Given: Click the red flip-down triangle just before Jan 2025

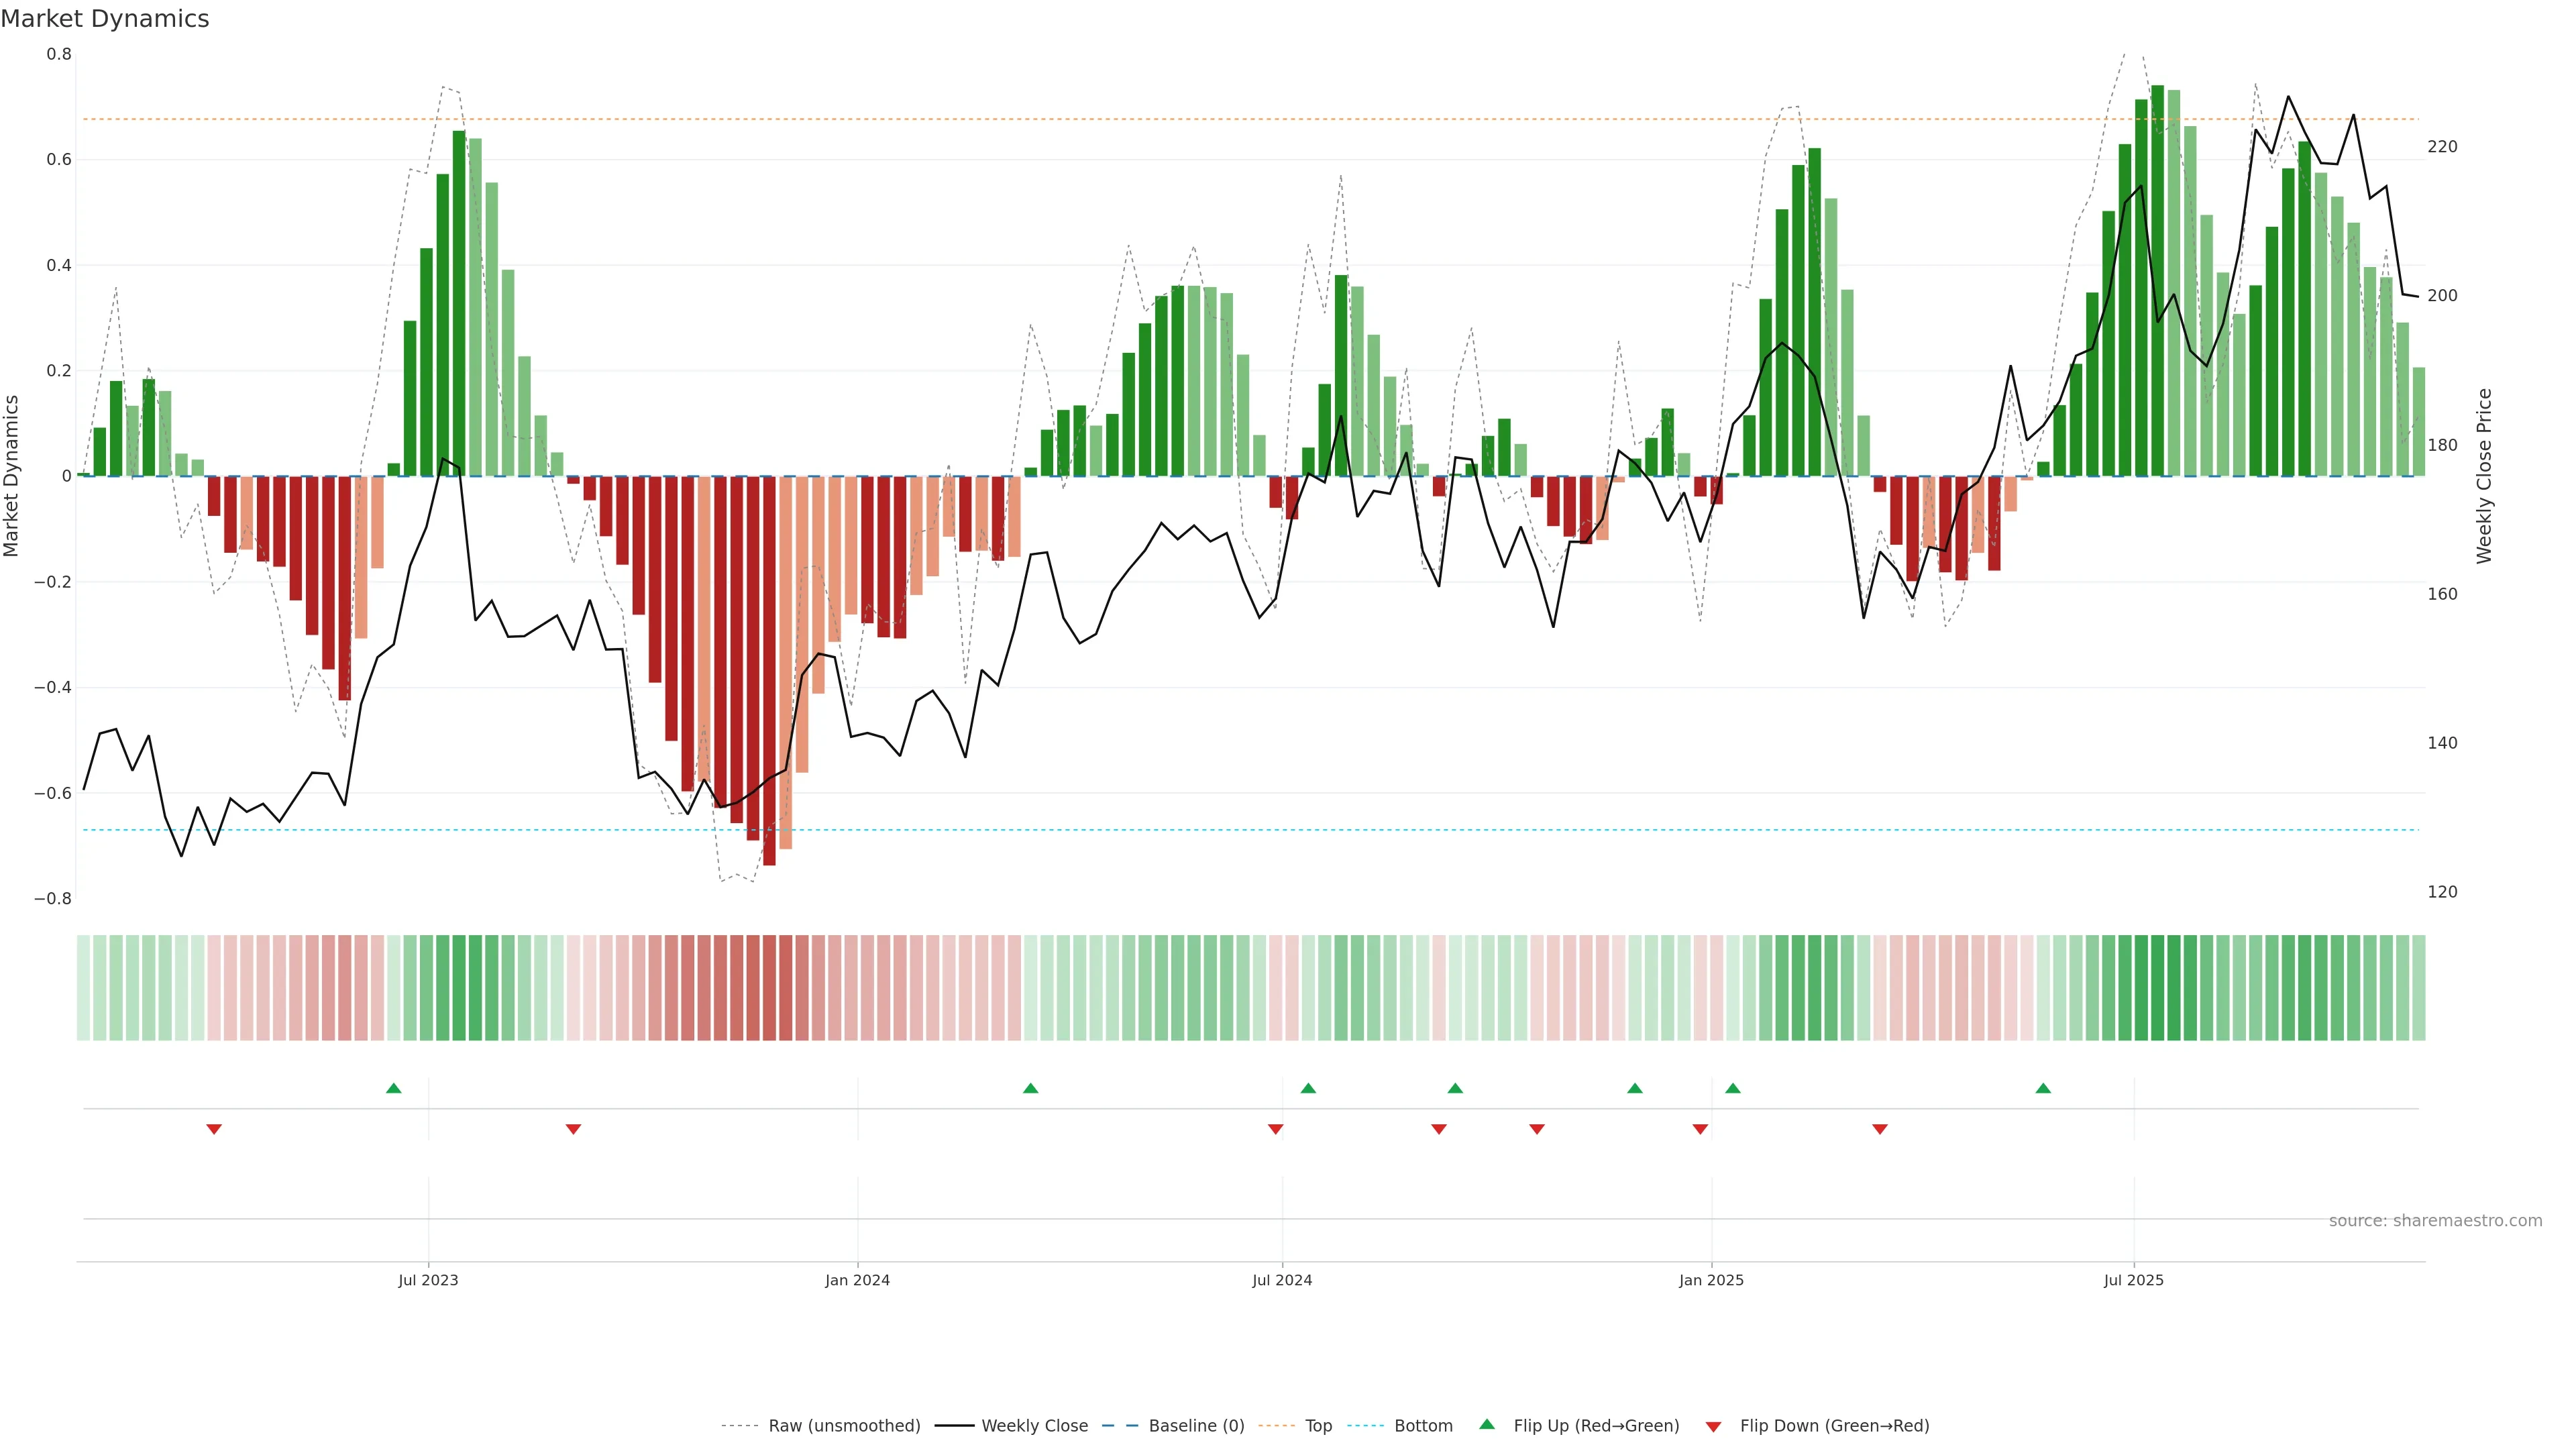Looking at the screenshot, I should pos(1700,1129).
